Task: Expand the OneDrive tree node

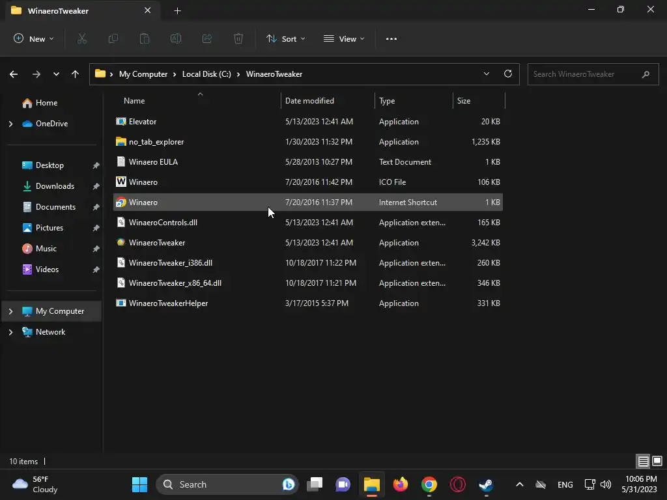Action: click(10, 124)
